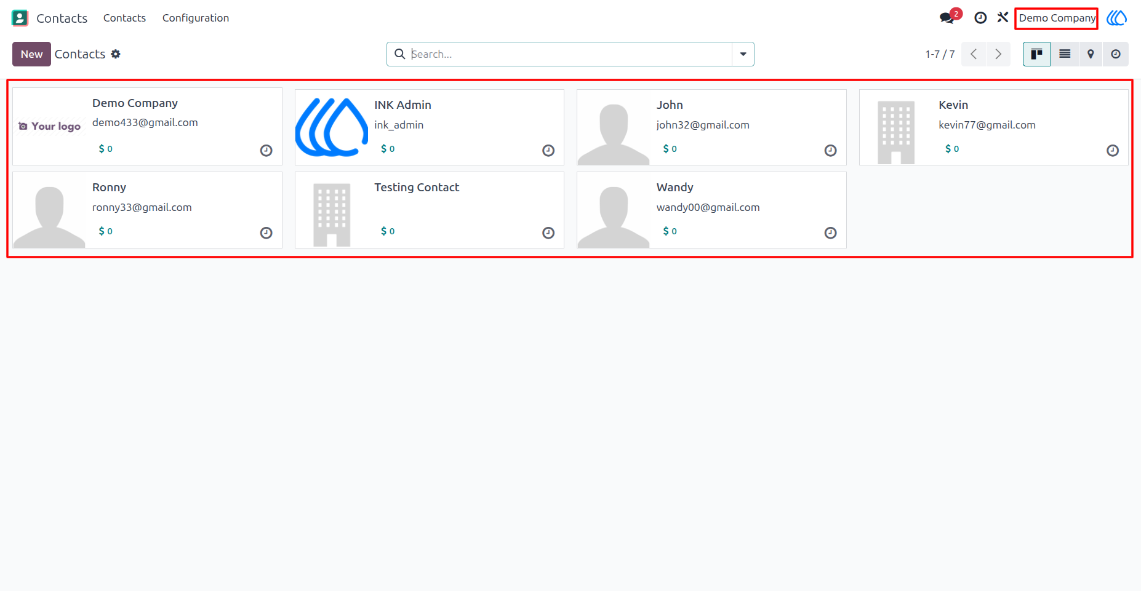The image size is (1141, 591).
Task: Open the discuss messages icon with badge
Action: 950,17
